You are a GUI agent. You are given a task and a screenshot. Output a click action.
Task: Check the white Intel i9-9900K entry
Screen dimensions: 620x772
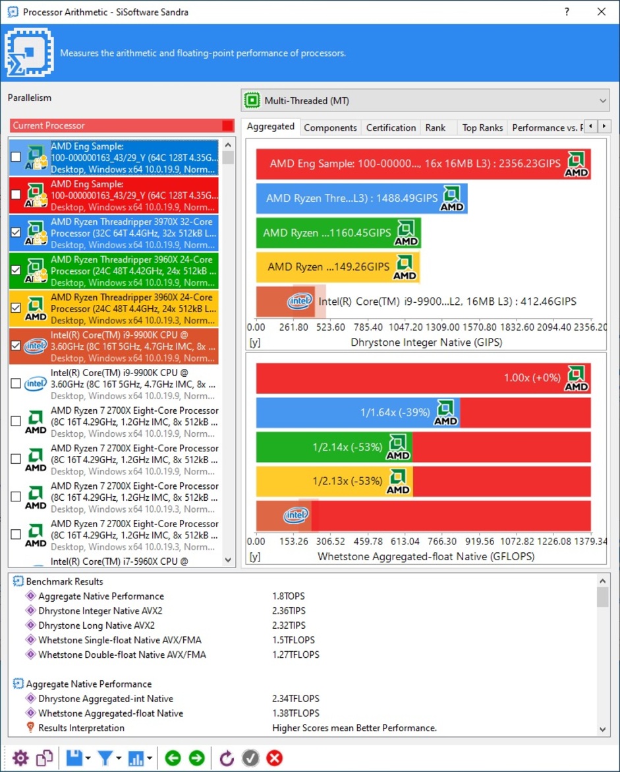[x=16, y=383]
